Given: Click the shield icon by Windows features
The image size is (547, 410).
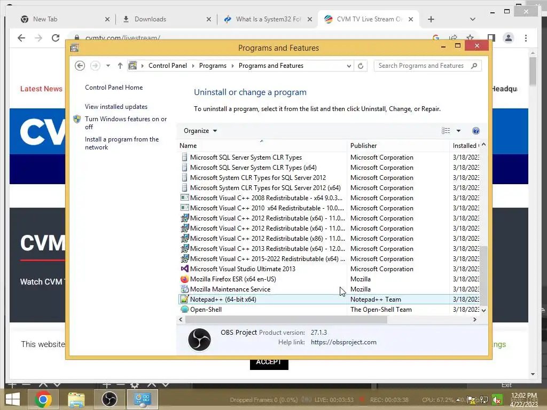Looking at the screenshot, I should (77, 119).
